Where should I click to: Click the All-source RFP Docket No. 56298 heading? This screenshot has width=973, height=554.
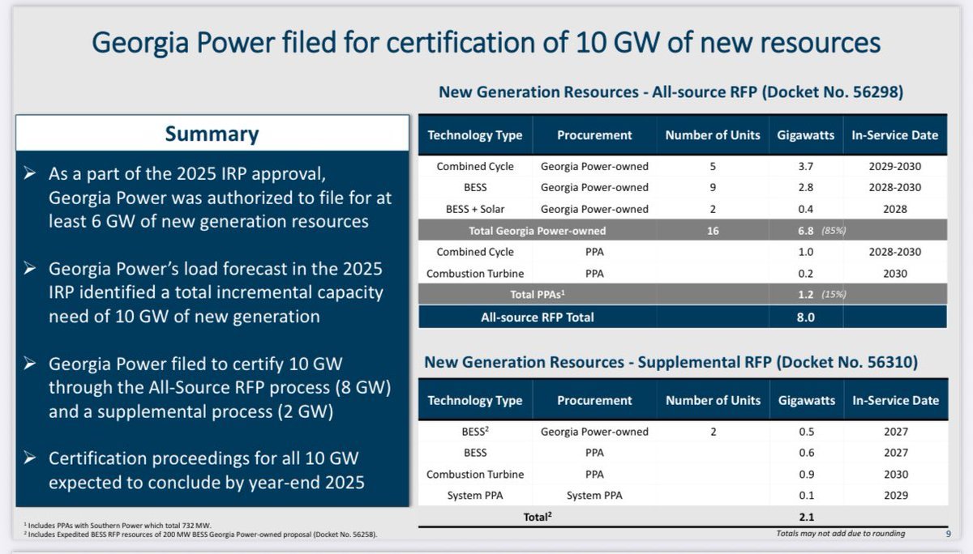(x=671, y=92)
